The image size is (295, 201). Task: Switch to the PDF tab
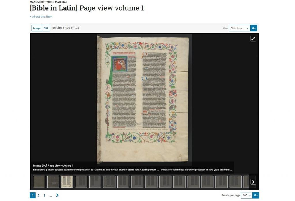[46, 28]
